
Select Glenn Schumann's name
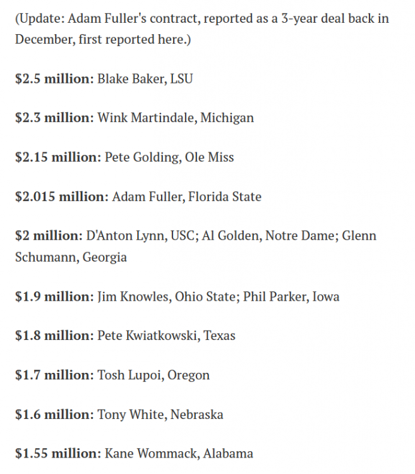(x=358, y=236)
